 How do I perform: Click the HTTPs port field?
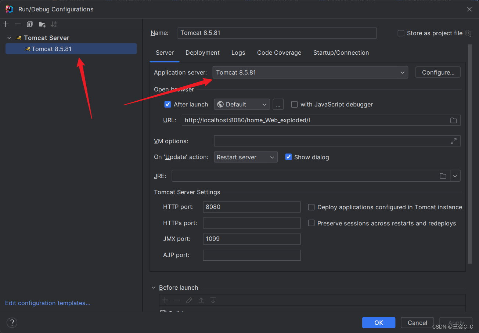(252, 223)
